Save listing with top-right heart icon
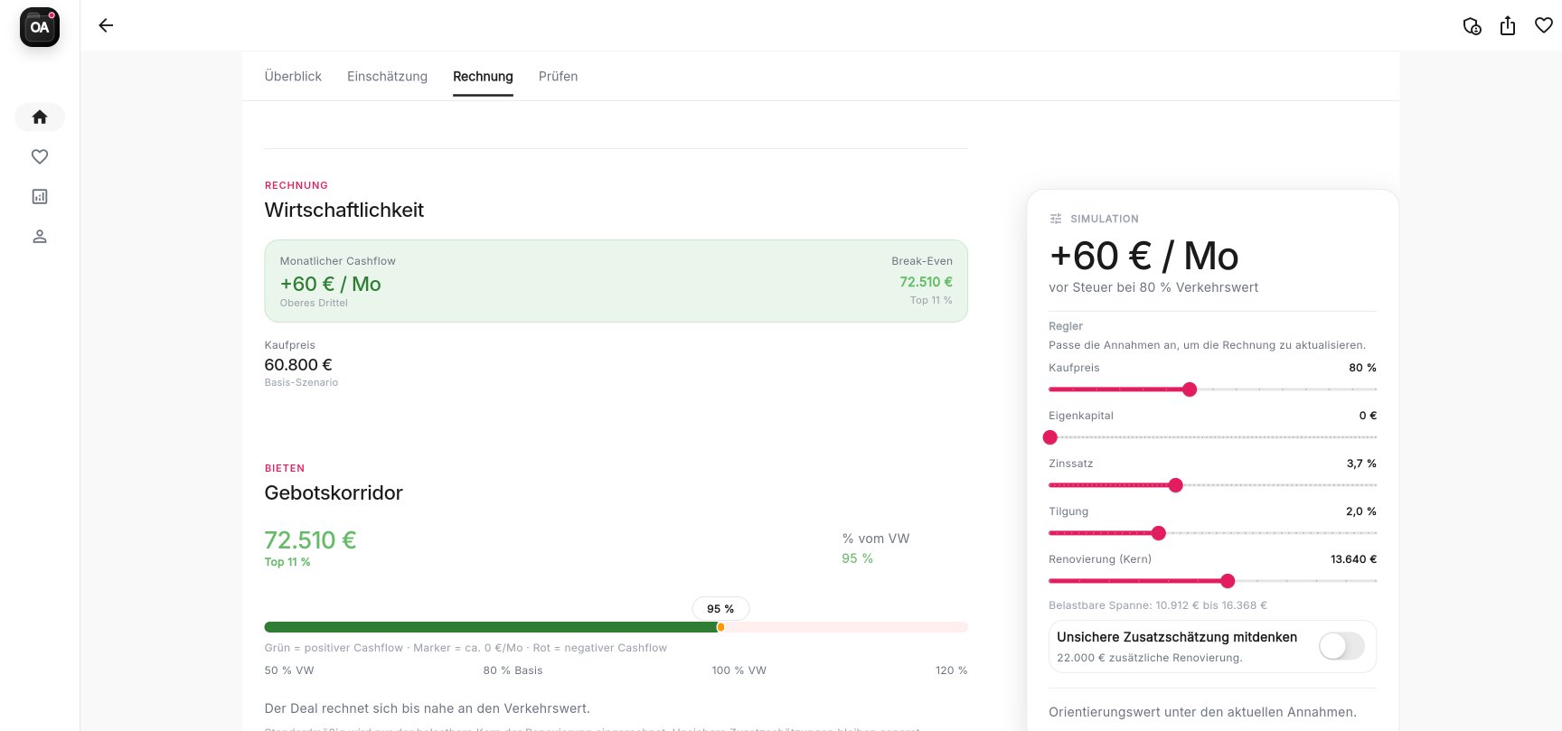1562x731 pixels. point(1544,25)
